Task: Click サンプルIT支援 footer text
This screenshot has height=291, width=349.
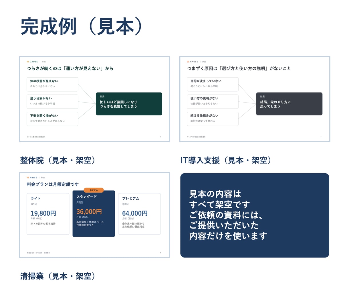Action: click(x=196, y=137)
